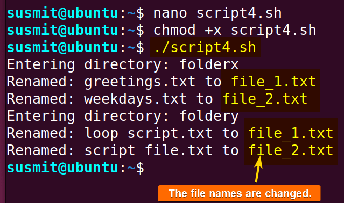Click 'file_1.txt' on the greetings.txt line
The image size is (344, 203).
pos(273,82)
